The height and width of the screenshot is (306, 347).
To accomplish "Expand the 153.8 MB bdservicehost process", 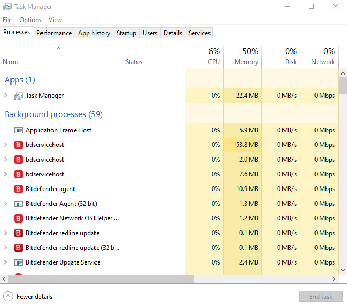I will pyautogui.click(x=6, y=145).
